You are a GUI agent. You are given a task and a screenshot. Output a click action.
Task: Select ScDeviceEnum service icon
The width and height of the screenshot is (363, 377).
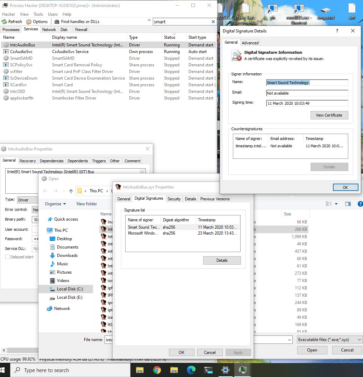[x=6, y=78]
